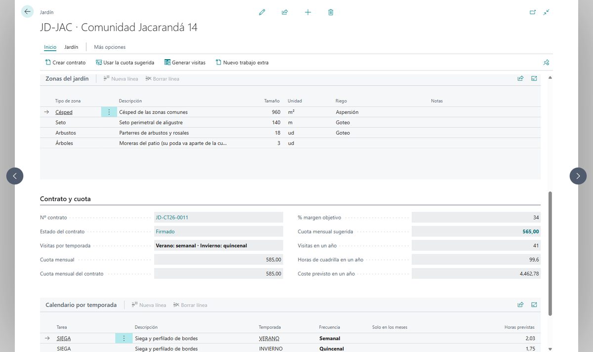Click Nuevo trabajo extra action

click(242, 63)
